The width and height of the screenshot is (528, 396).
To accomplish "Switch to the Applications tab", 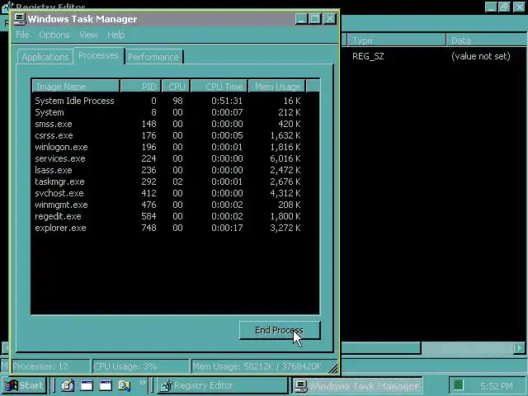I will (45, 57).
